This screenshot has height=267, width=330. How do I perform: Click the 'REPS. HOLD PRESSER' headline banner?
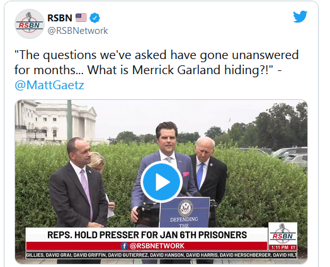tap(147, 235)
